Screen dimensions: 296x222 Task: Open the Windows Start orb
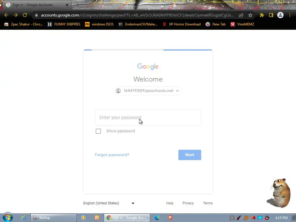click(8, 217)
